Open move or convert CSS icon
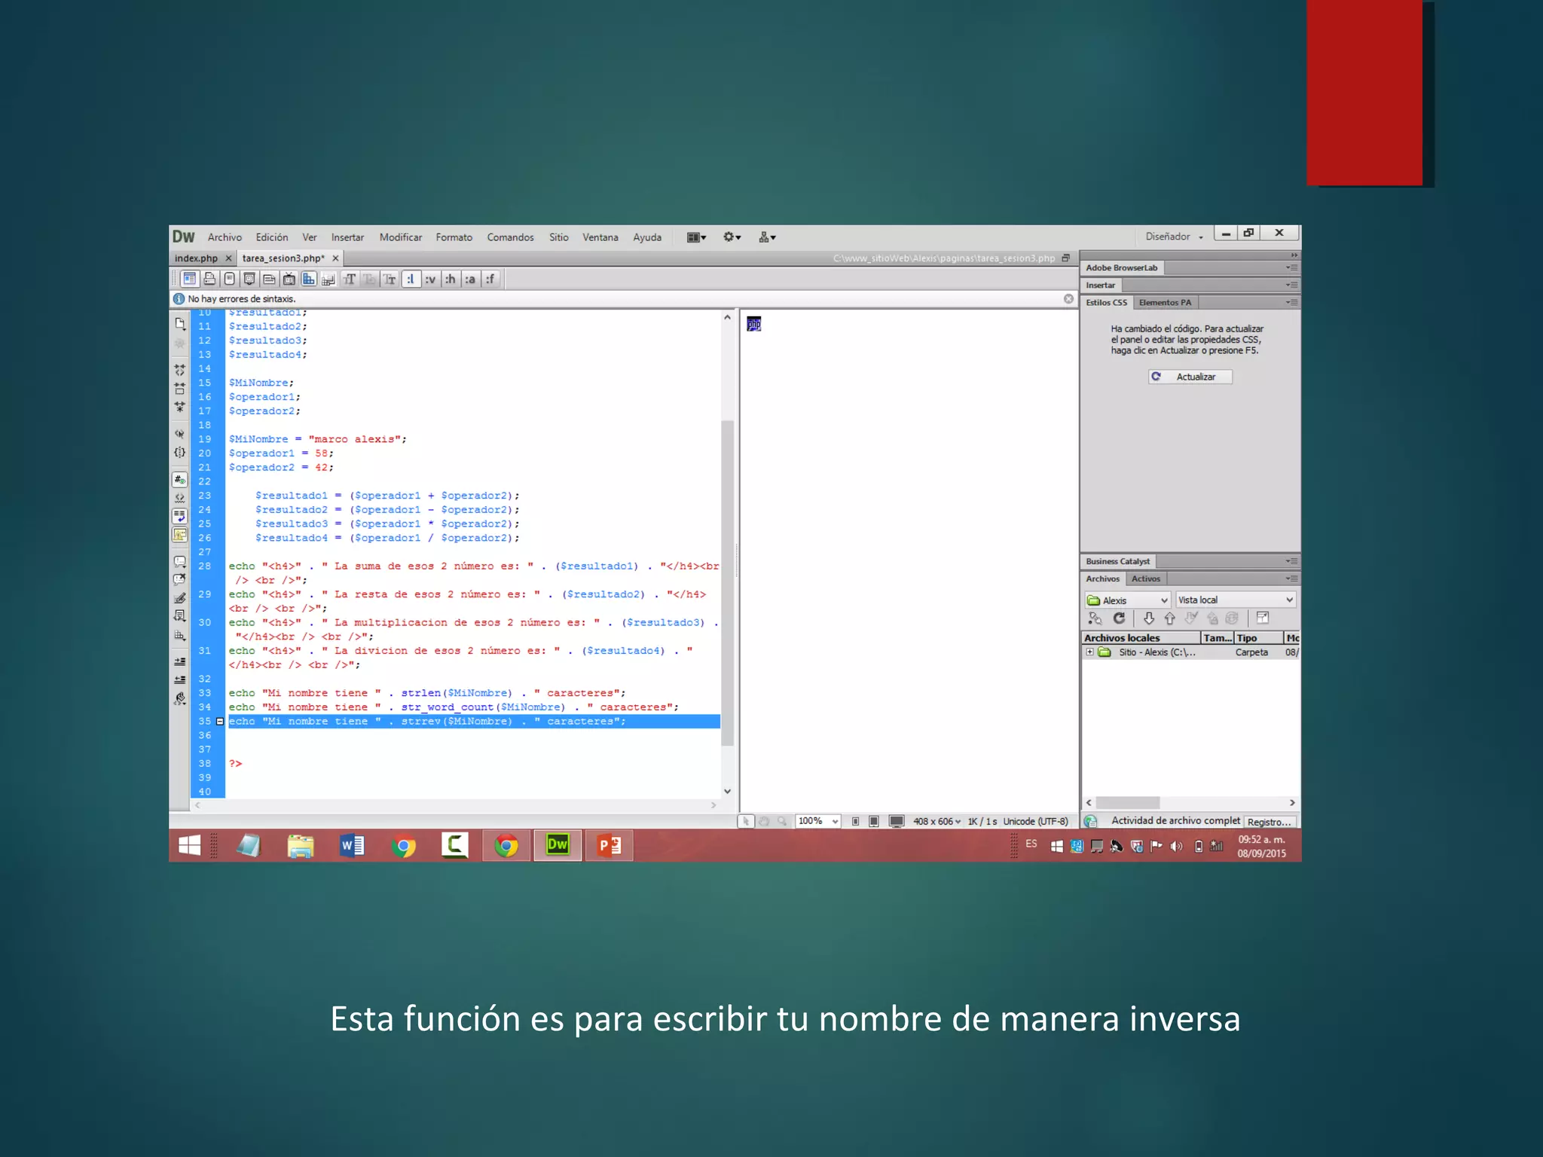This screenshot has height=1157, width=1543. click(180, 635)
